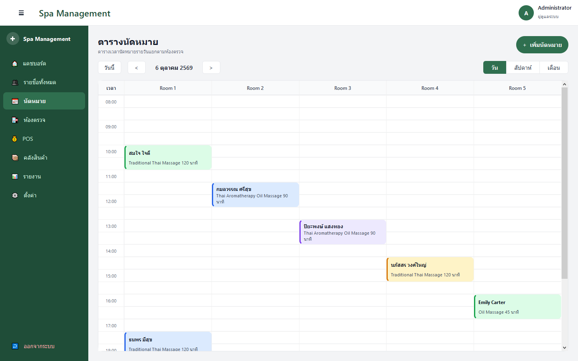Click the 6 ตุลาคม 2569 date label
The width and height of the screenshot is (578, 361).
click(174, 68)
